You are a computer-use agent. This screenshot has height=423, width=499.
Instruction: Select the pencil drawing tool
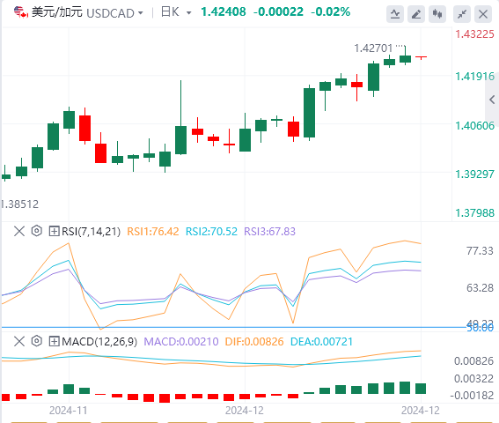coord(416,14)
